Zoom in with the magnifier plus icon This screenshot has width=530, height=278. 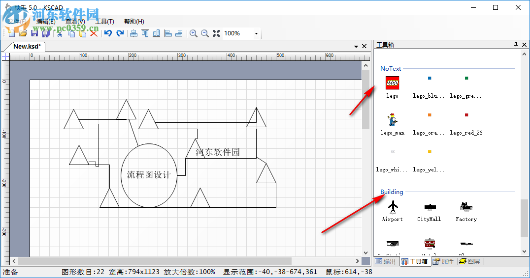click(x=194, y=33)
